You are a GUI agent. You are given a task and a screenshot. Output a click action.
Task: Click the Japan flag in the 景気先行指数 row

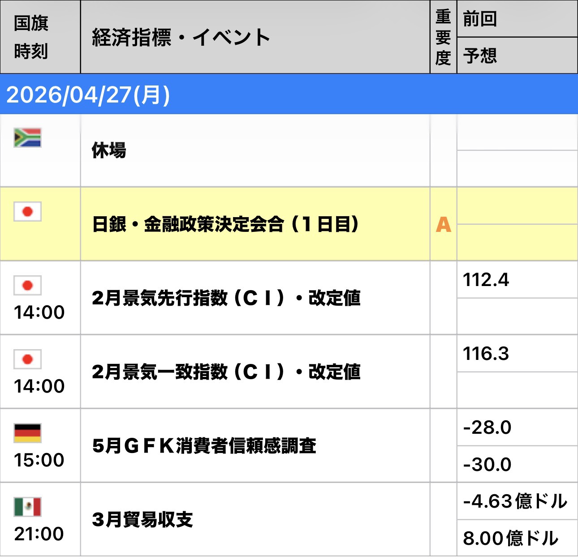[x=27, y=285]
